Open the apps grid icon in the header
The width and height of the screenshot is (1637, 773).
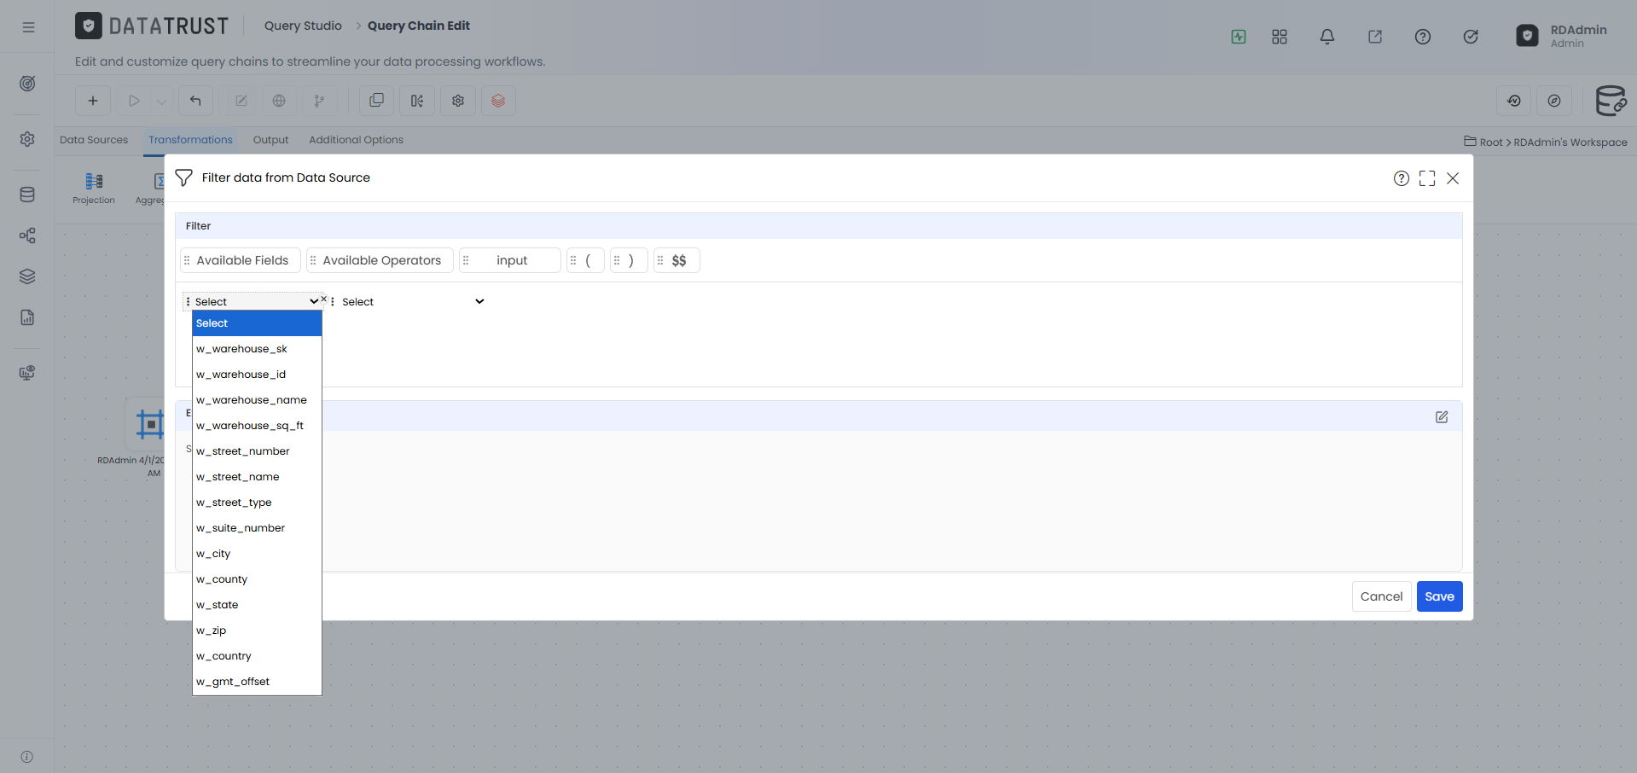1280,37
